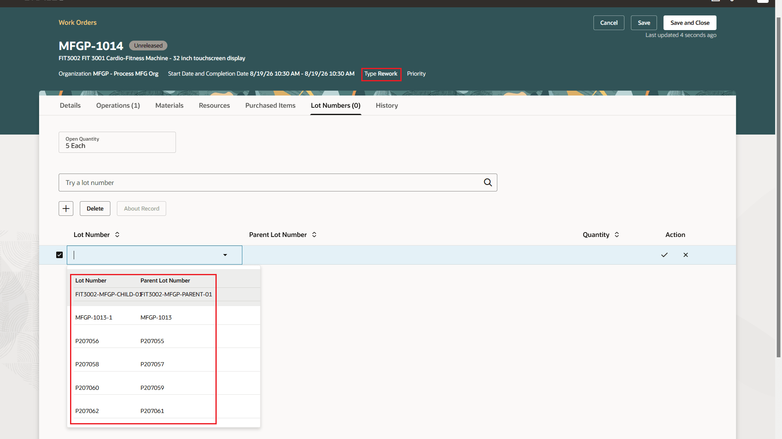Go to the Resources tab
This screenshot has width=782, height=439.
(214, 105)
